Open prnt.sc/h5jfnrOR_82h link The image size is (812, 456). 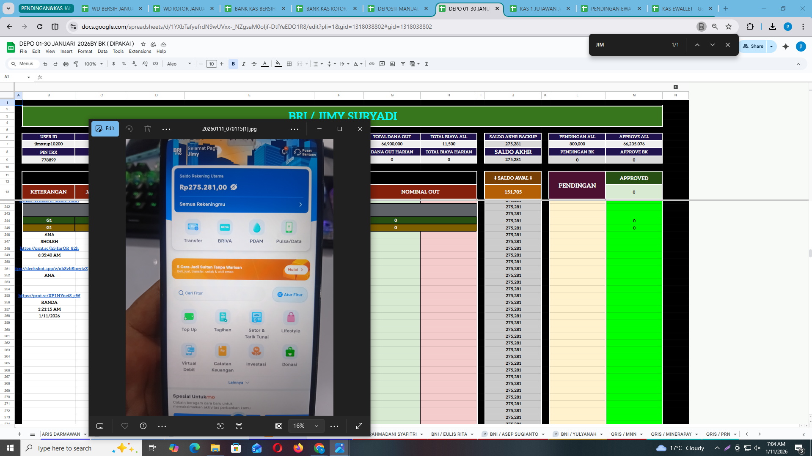click(x=49, y=248)
